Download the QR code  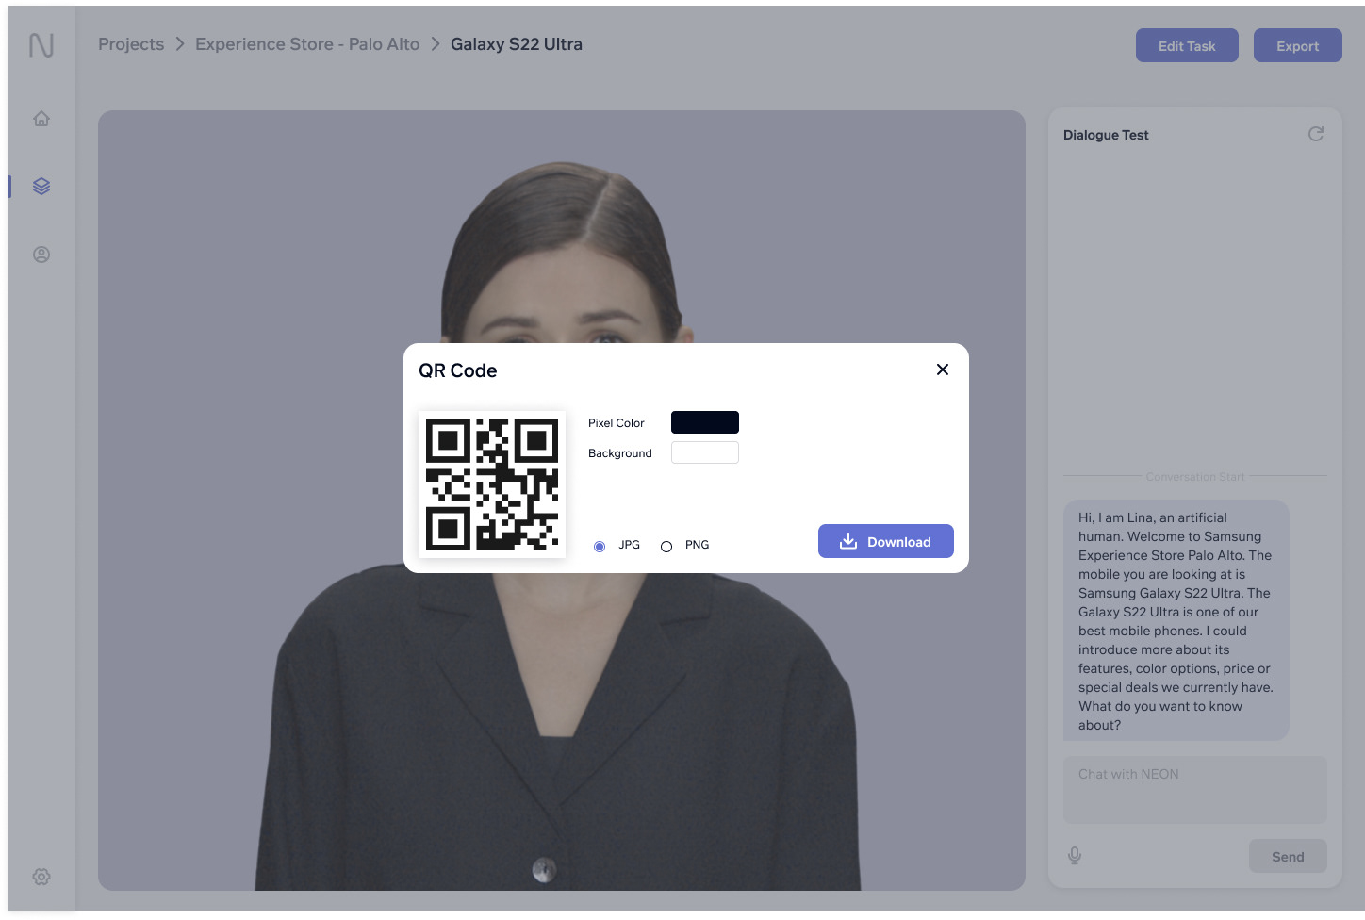tap(886, 541)
